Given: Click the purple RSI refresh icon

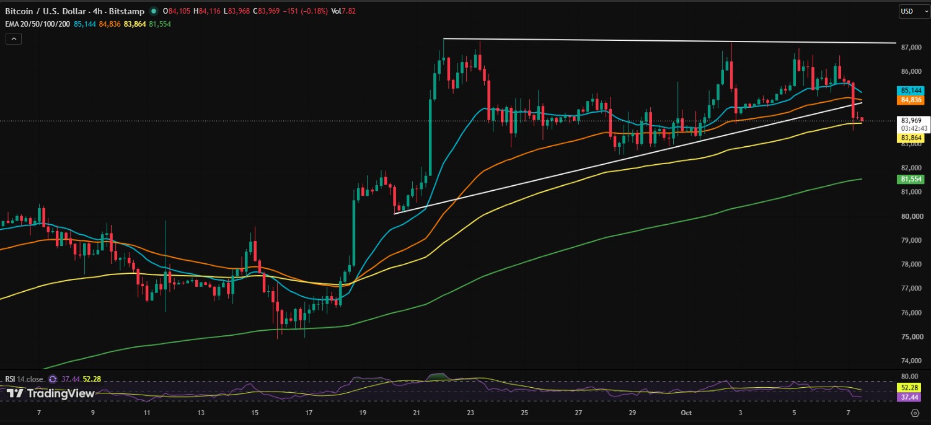Looking at the screenshot, I should click(53, 379).
